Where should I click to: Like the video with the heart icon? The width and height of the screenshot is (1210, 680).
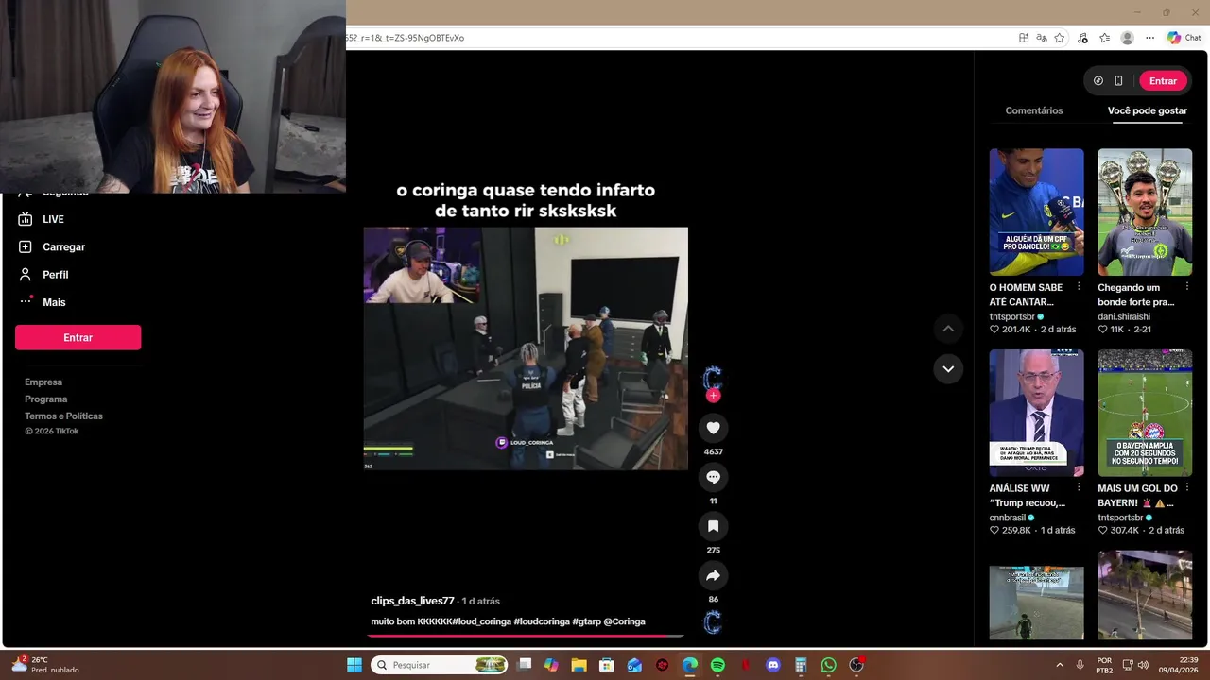[x=713, y=428]
